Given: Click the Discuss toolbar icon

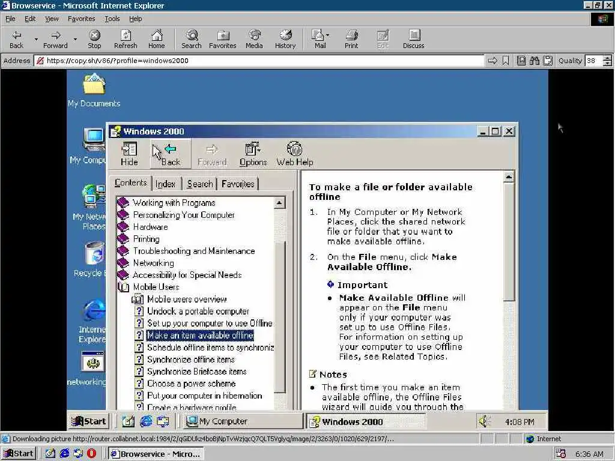Looking at the screenshot, I should click(413, 39).
